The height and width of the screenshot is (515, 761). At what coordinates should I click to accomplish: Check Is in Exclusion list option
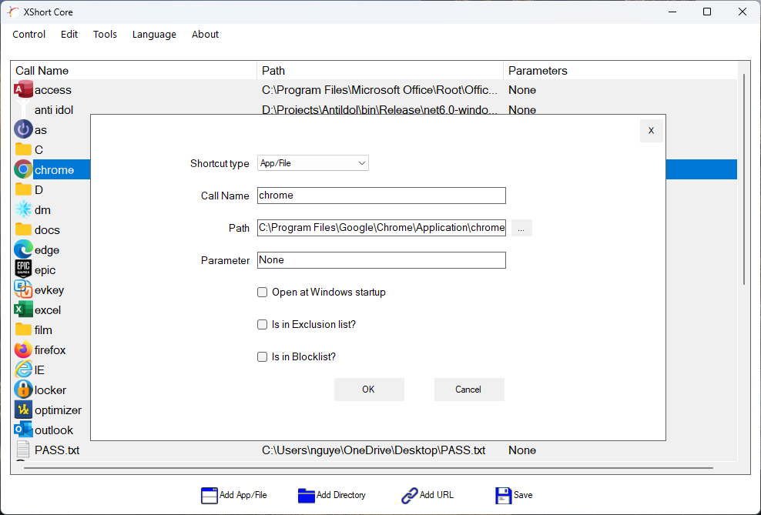pyautogui.click(x=262, y=324)
